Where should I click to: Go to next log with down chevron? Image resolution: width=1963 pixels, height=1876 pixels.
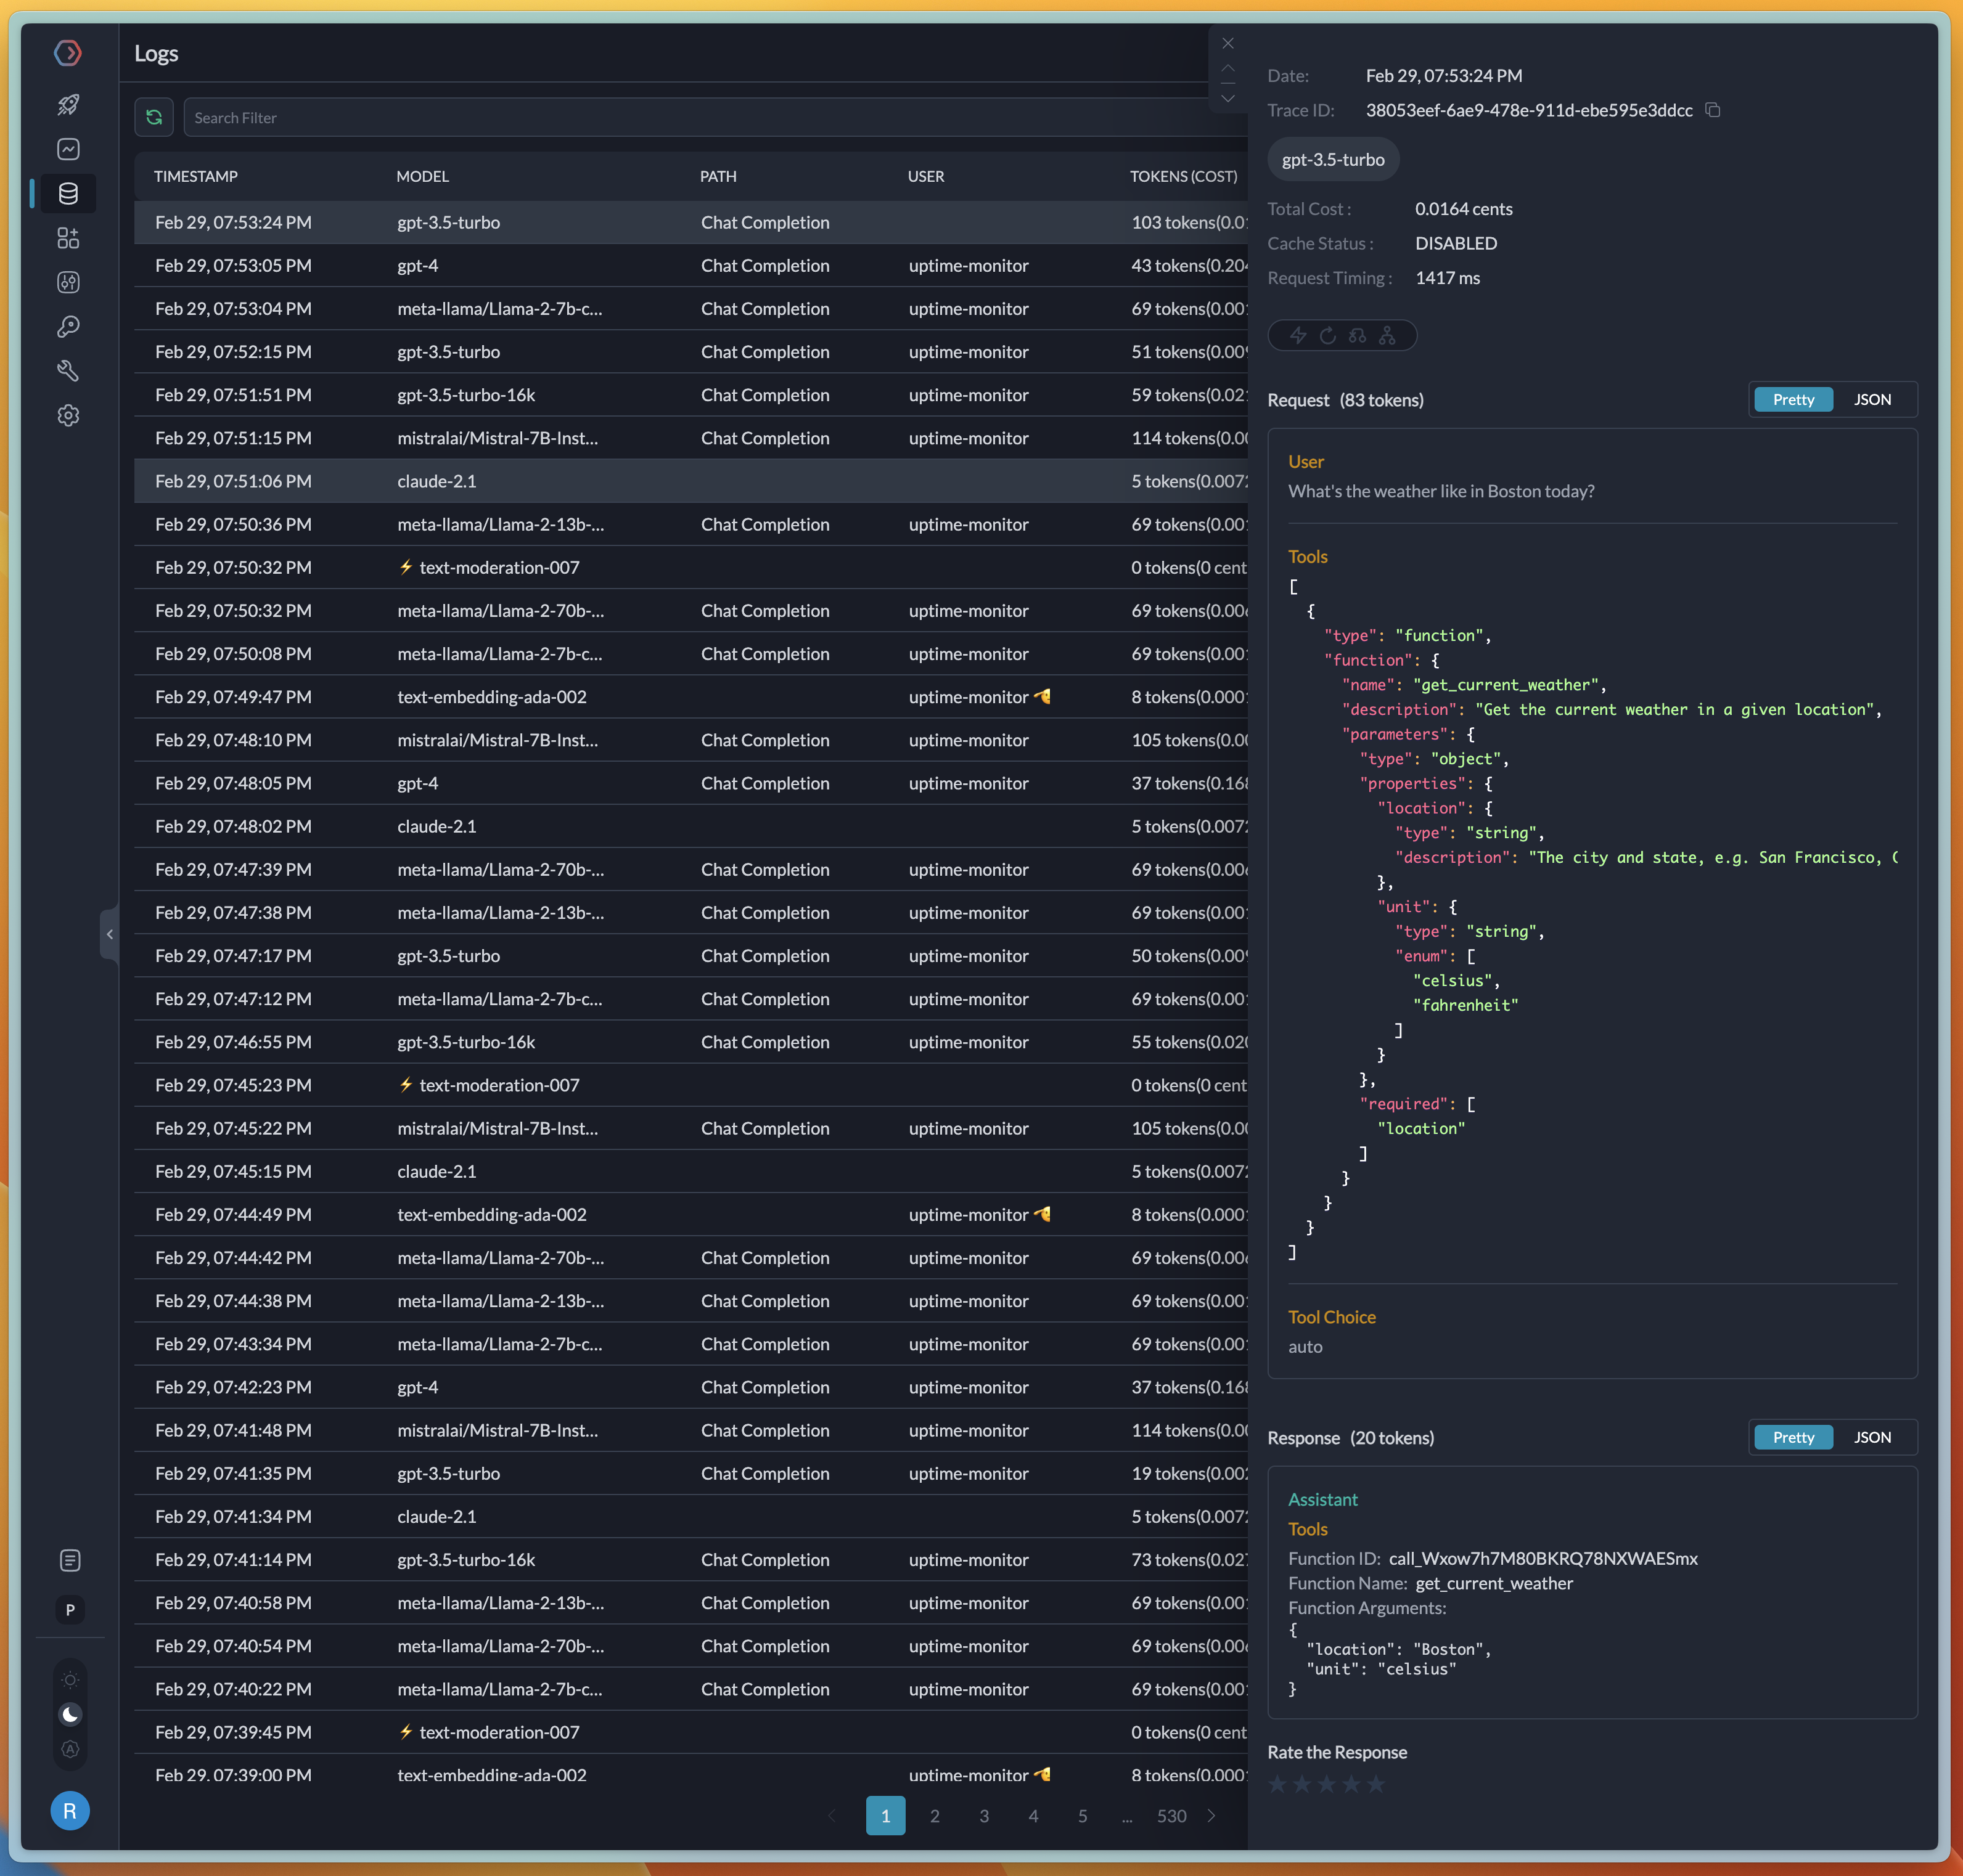(1227, 98)
